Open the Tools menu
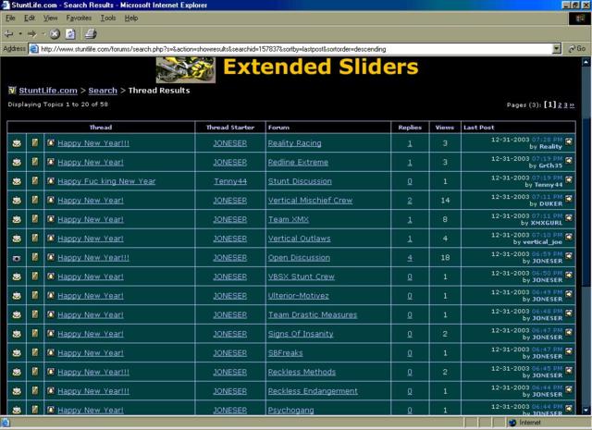The image size is (592, 430). click(108, 18)
